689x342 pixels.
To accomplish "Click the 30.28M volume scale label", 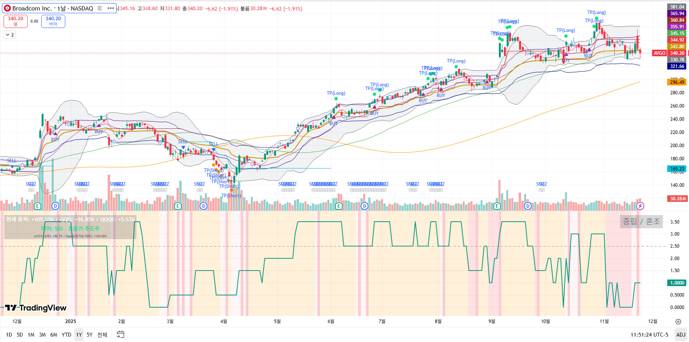I will pyautogui.click(x=677, y=199).
